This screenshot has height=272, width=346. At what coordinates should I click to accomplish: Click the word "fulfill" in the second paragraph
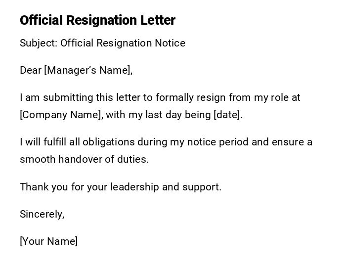click(x=55, y=142)
